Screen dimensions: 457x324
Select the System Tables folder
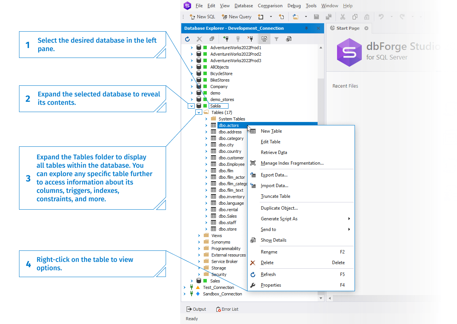point(232,119)
